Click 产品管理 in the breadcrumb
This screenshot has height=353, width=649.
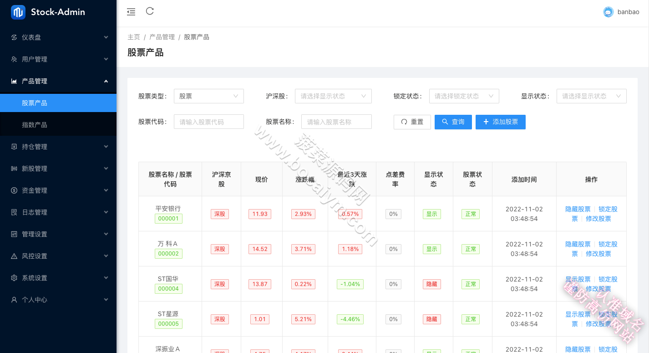point(162,37)
